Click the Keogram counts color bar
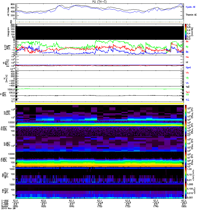This screenshot has height=212, width=199. (x=186, y=32)
